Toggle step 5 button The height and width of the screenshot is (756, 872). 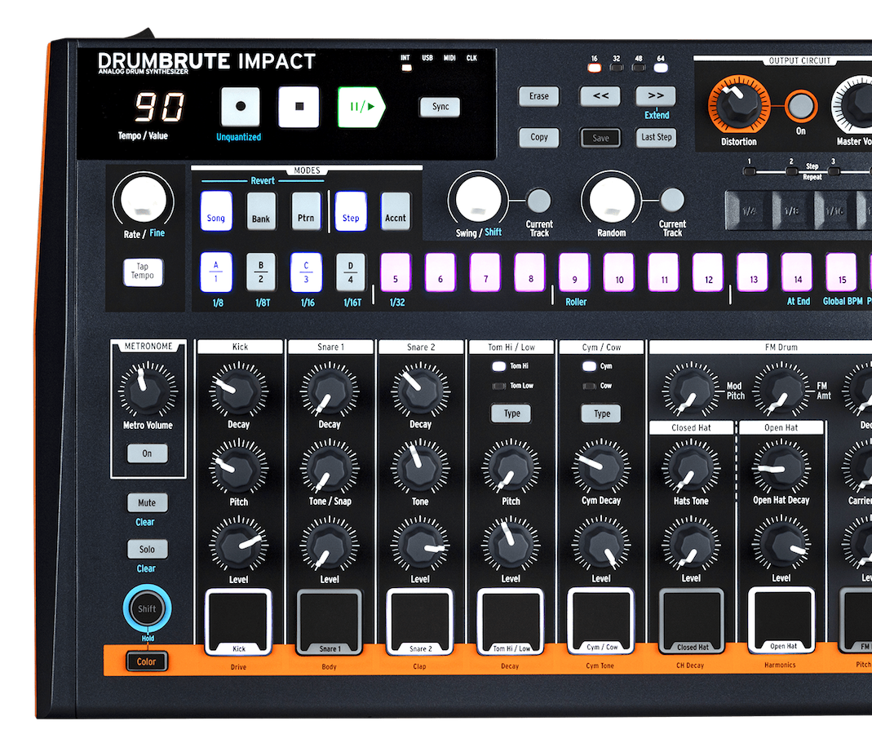396,272
